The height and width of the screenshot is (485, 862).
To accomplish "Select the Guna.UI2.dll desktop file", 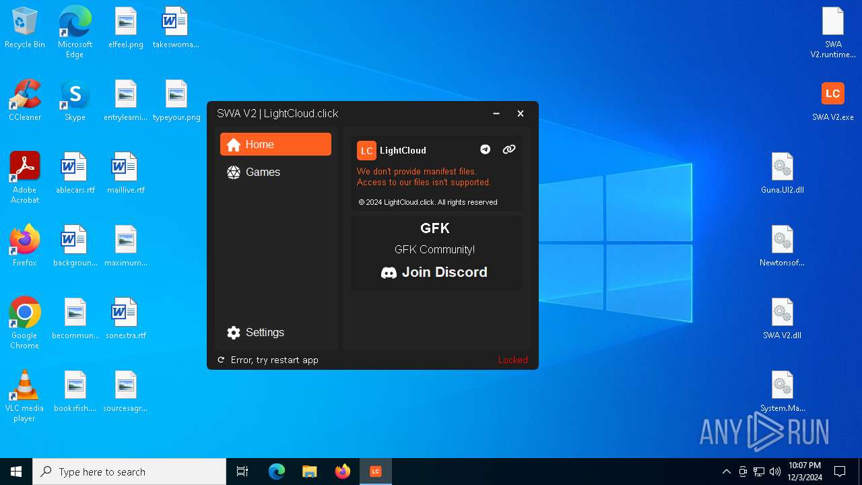I will coord(783,174).
